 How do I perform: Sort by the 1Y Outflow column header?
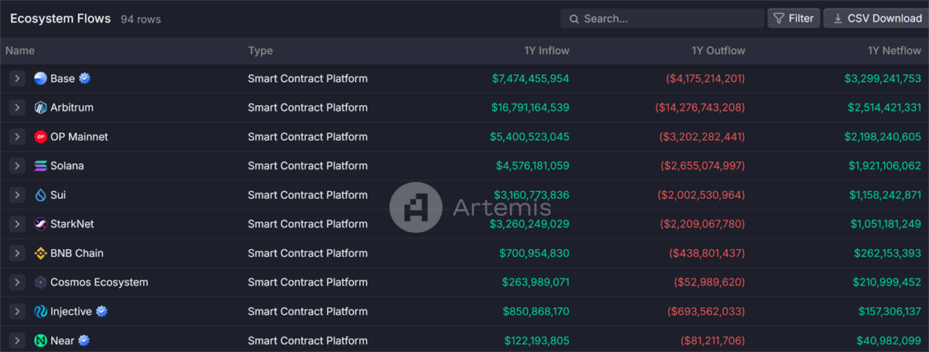tap(718, 51)
